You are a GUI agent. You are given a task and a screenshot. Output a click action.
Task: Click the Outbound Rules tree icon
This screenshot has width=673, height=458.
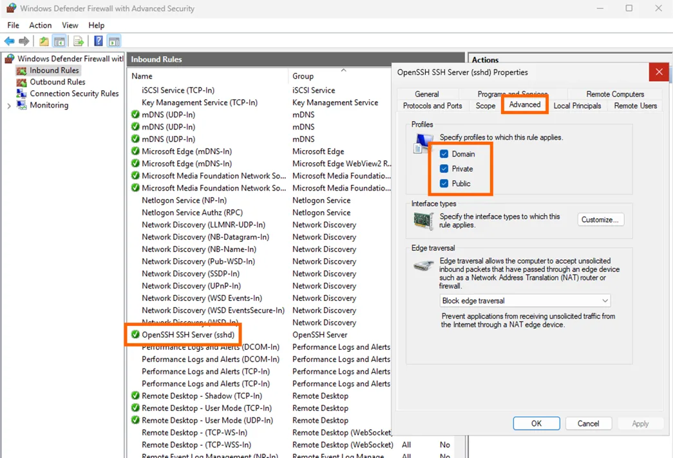point(21,82)
